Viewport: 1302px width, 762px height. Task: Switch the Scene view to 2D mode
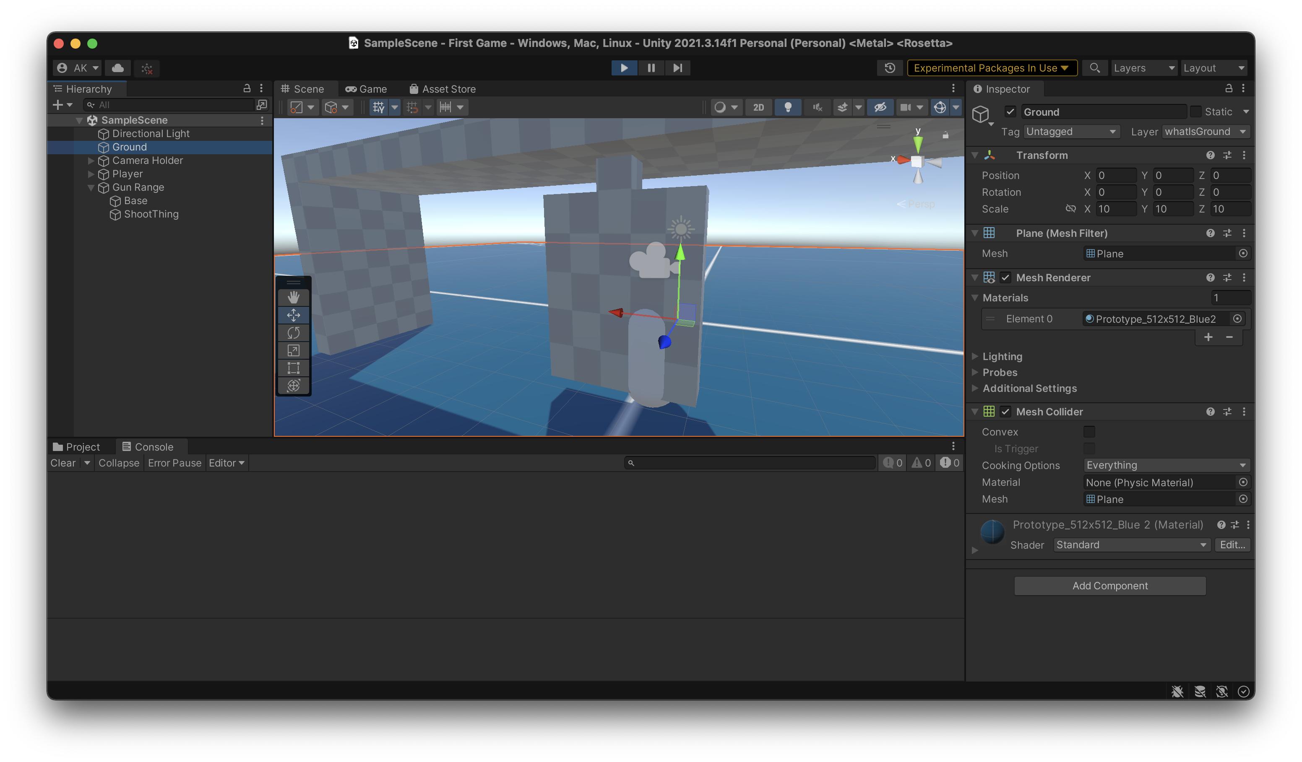point(758,107)
